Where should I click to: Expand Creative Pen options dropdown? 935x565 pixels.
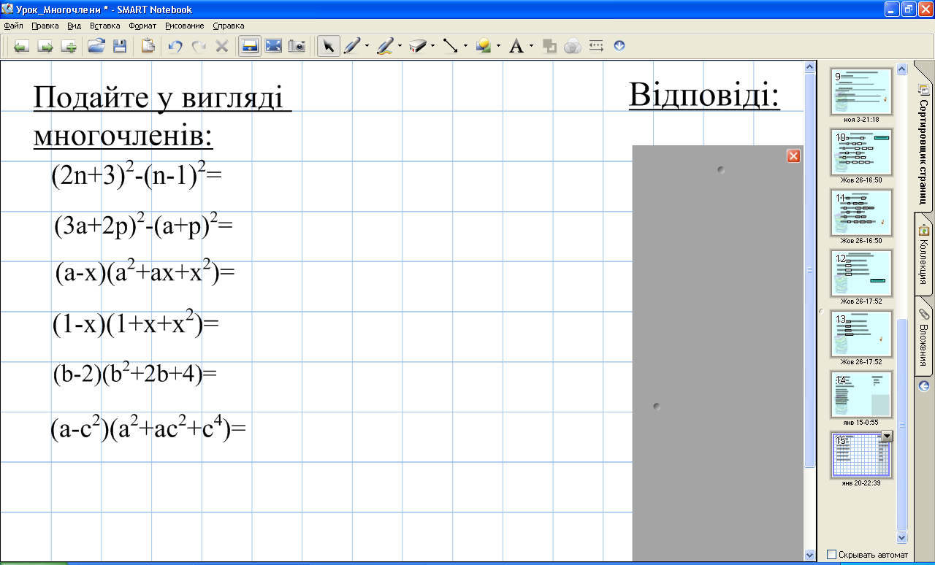(400, 47)
